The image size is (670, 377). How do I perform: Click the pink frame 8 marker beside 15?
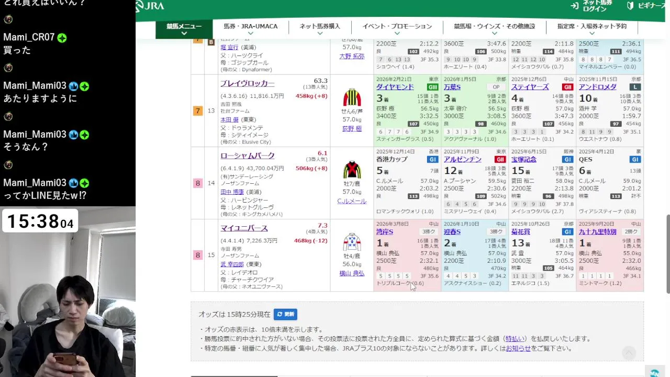197,255
